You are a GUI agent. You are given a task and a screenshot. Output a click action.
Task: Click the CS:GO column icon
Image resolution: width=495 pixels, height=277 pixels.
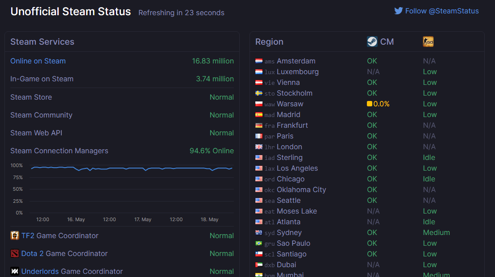[428, 42]
